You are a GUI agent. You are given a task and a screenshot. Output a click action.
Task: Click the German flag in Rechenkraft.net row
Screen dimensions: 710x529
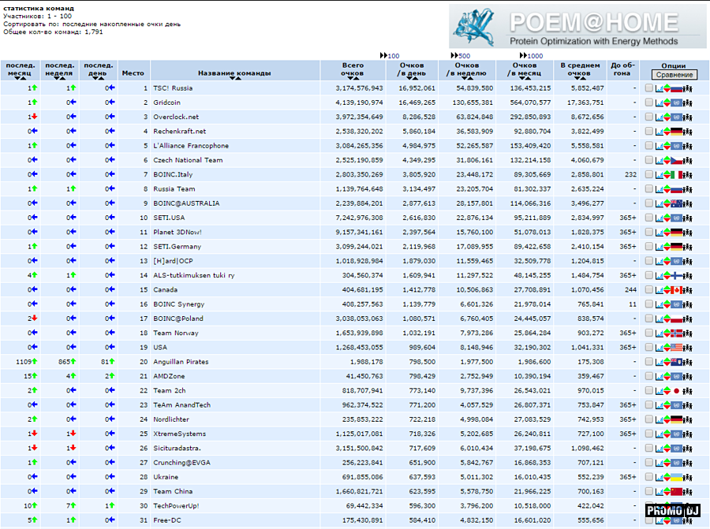(677, 132)
